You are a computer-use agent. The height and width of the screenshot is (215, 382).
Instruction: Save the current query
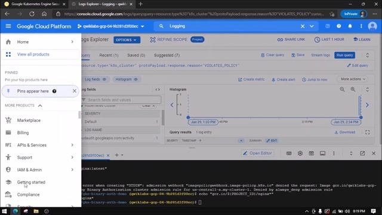pyautogui.click(x=298, y=55)
